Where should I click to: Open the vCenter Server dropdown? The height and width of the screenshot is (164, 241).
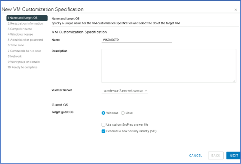click(125, 91)
